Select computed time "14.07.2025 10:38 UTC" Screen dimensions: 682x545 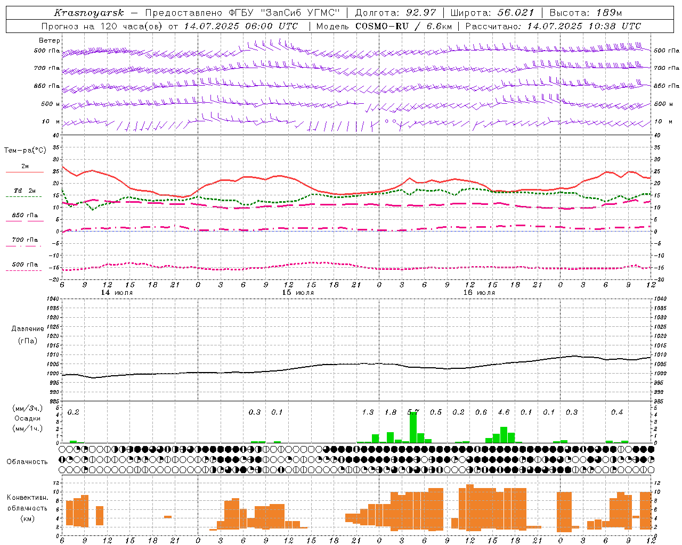point(584,26)
